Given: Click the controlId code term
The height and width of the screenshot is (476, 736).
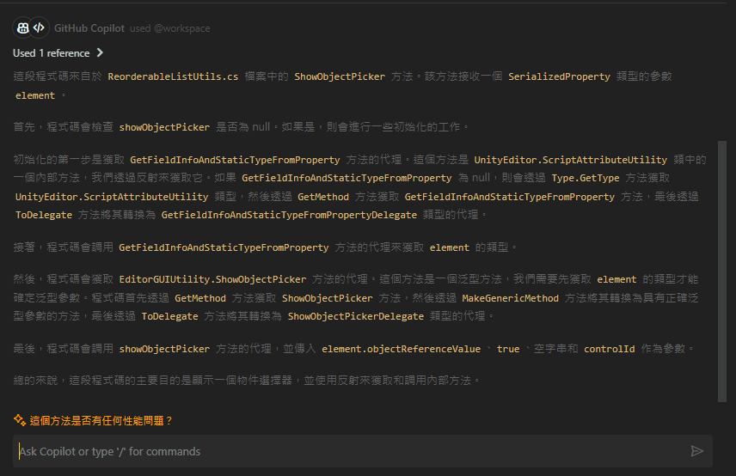Looking at the screenshot, I should coord(610,349).
